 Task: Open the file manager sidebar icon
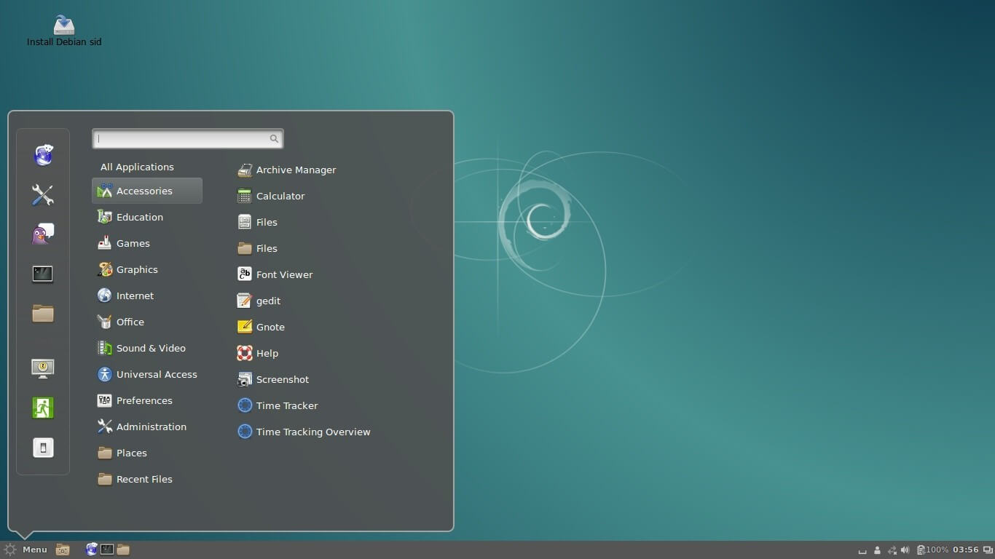[x=42, y=313]
